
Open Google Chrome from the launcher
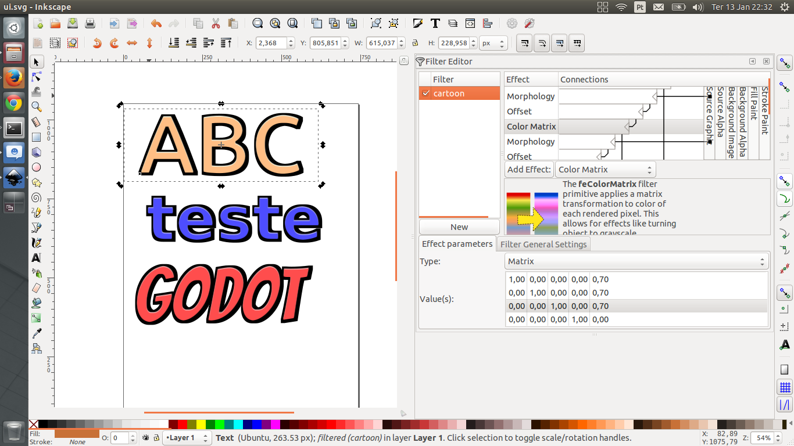[14, 103]
